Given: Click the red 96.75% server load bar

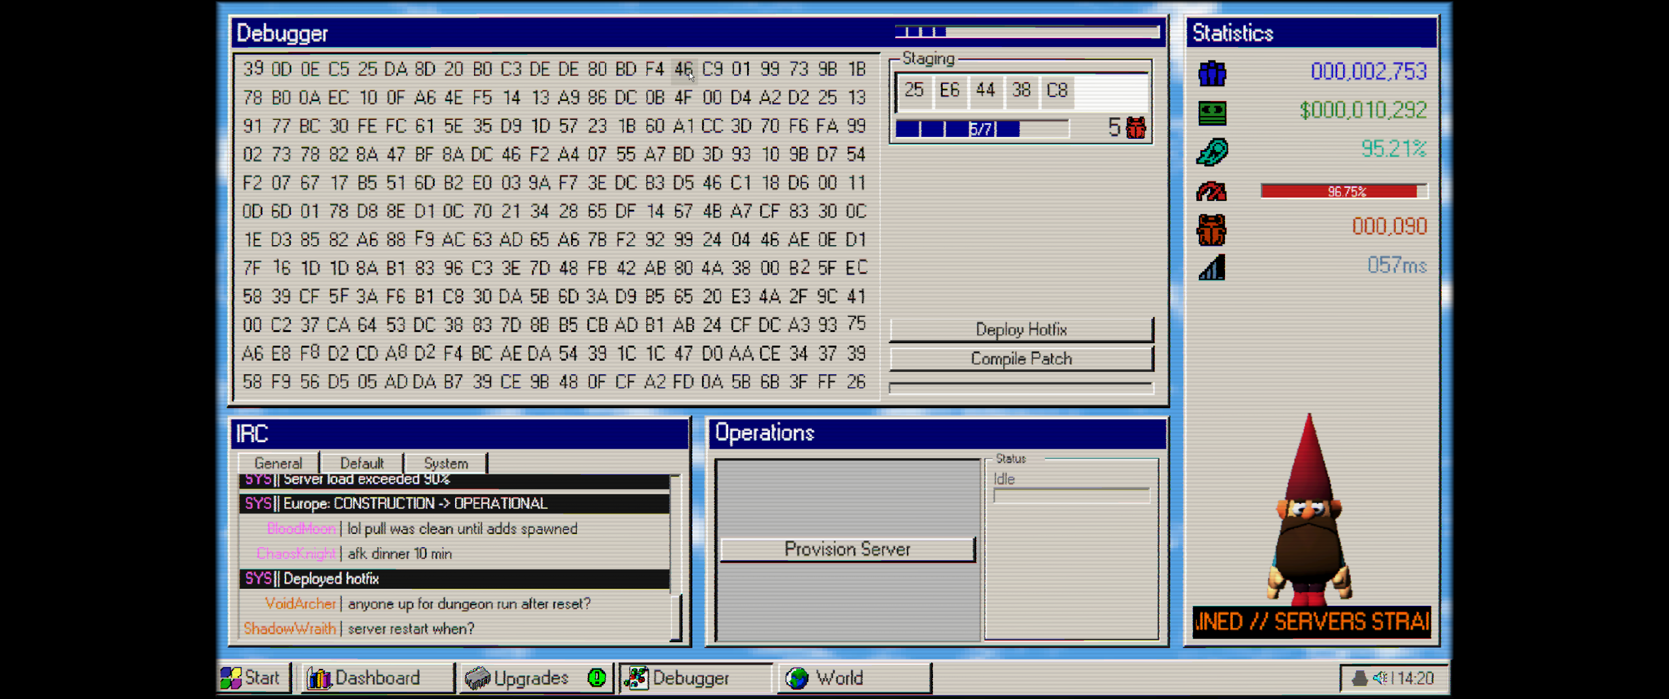Looking at the screenshot, I should click(x=1343, y=191).
